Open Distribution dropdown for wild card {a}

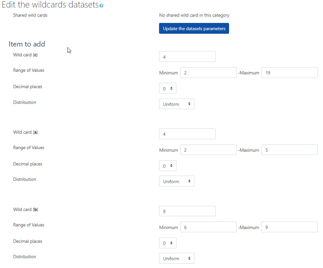point(176,182)
